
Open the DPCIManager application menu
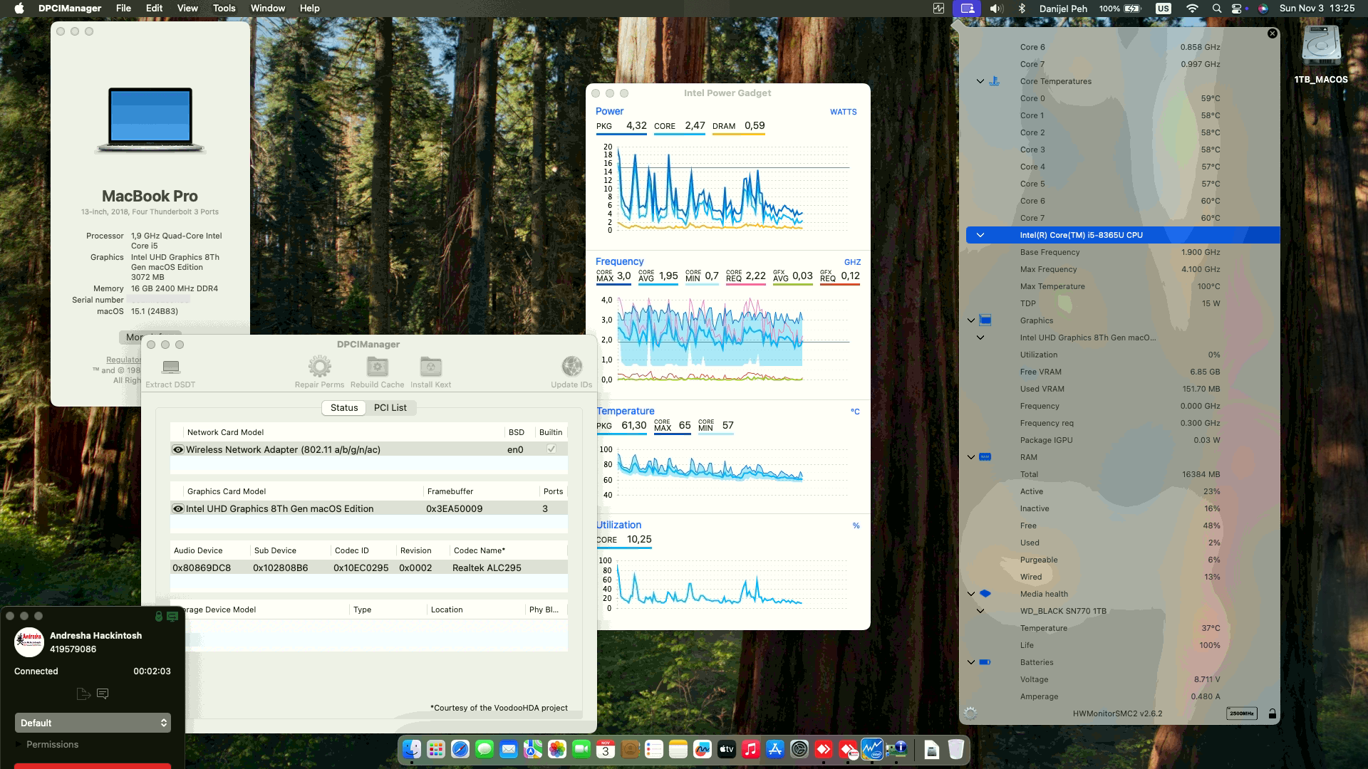[70, 9]
